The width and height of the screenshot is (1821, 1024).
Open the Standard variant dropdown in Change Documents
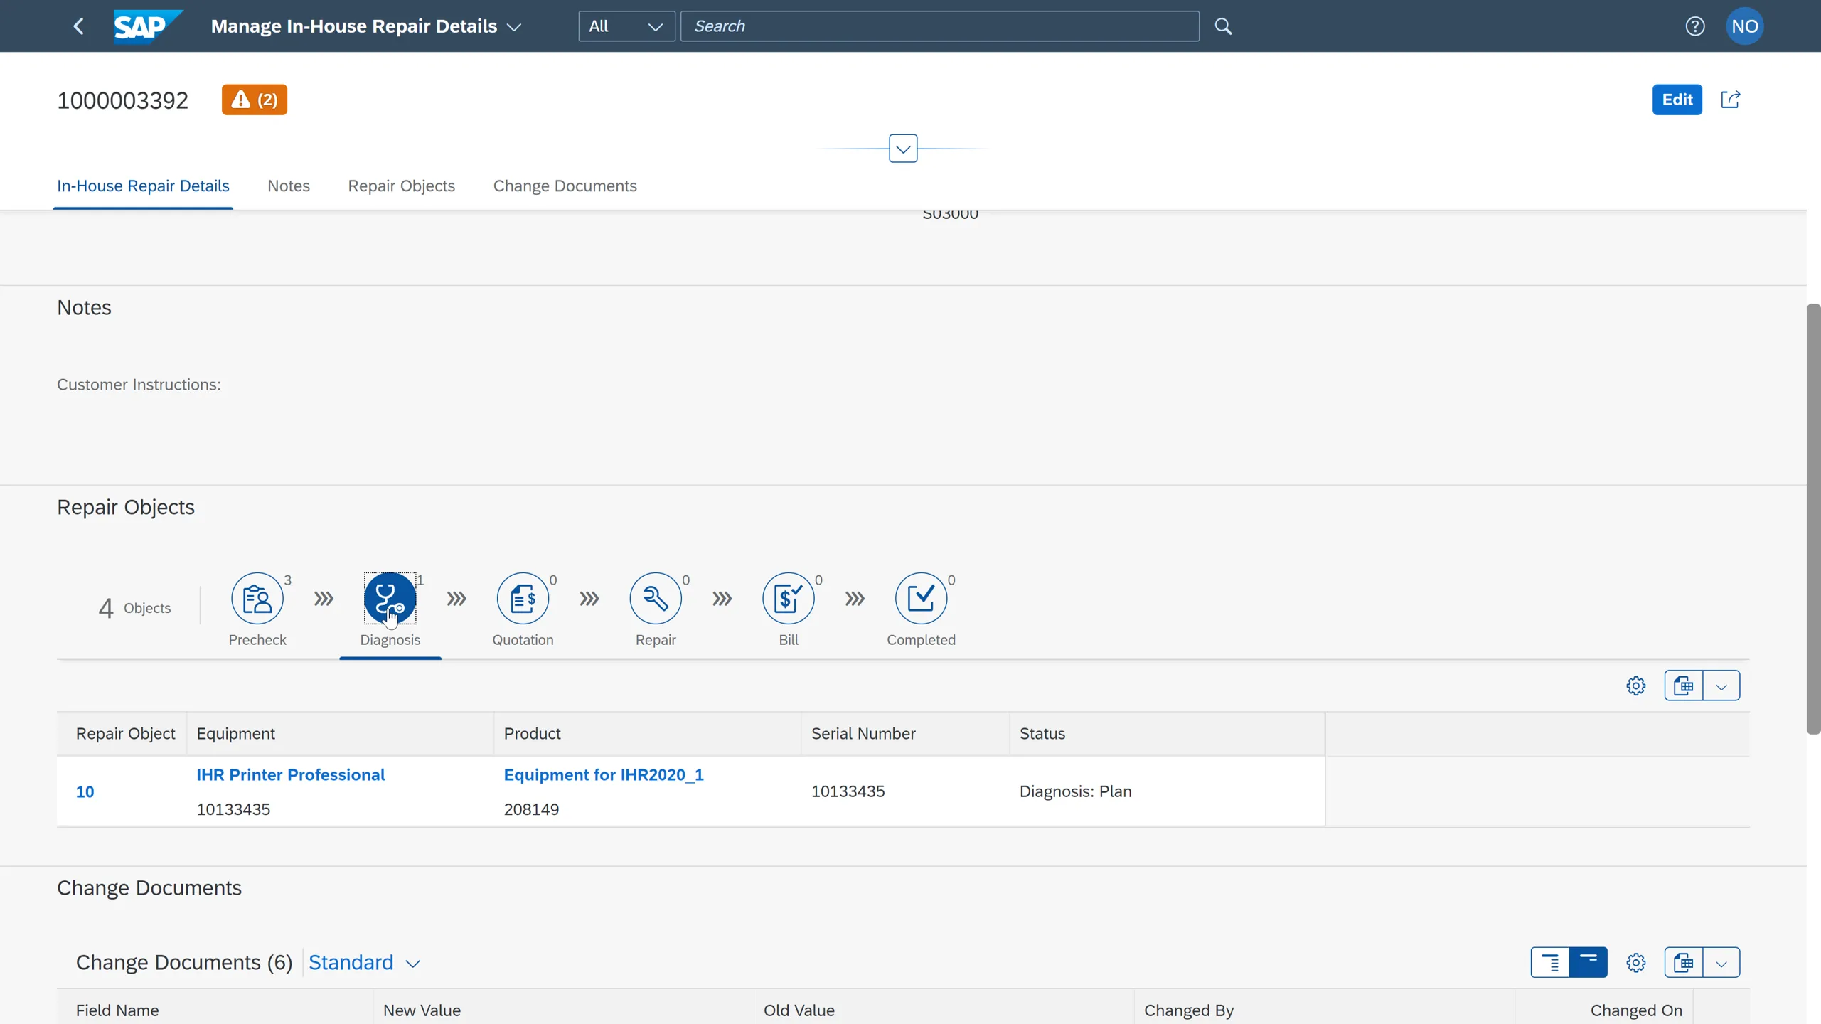pyautogui.click(x=364, y=962)
